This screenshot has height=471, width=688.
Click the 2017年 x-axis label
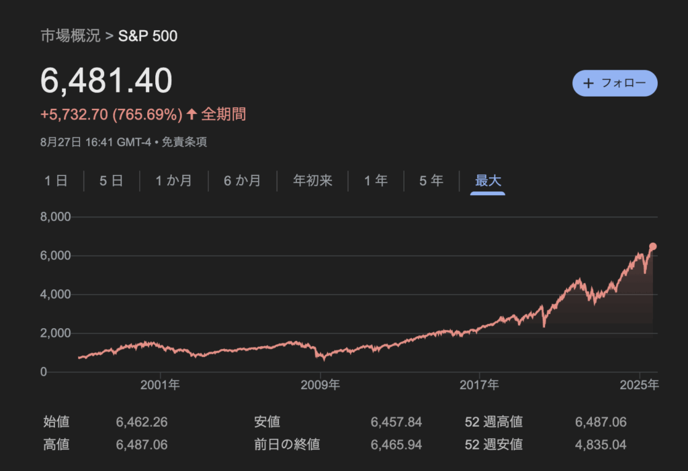pos(479,385)
